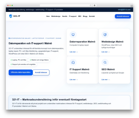The width and height of the screenshot is (139, 118).
Task: Click the Computer & laptop repair description
Action: 79,45
